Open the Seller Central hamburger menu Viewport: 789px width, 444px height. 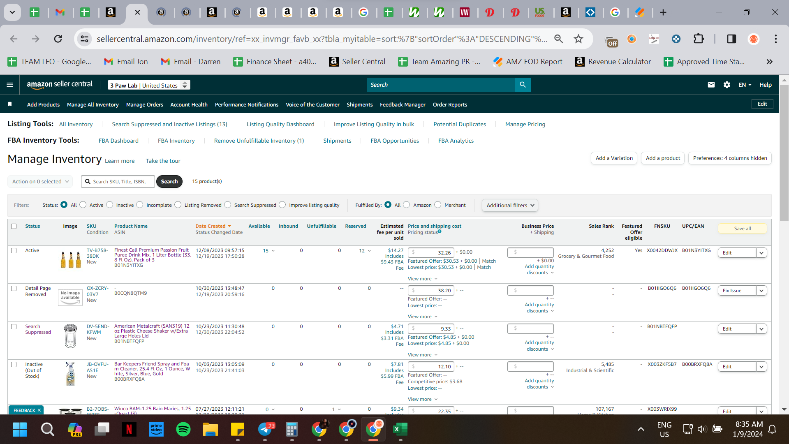(10, 85)
